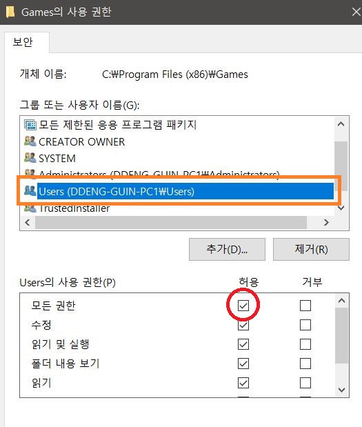
Task: Click the Games folder icon in title bar
Action: click(x=10, y=12)
